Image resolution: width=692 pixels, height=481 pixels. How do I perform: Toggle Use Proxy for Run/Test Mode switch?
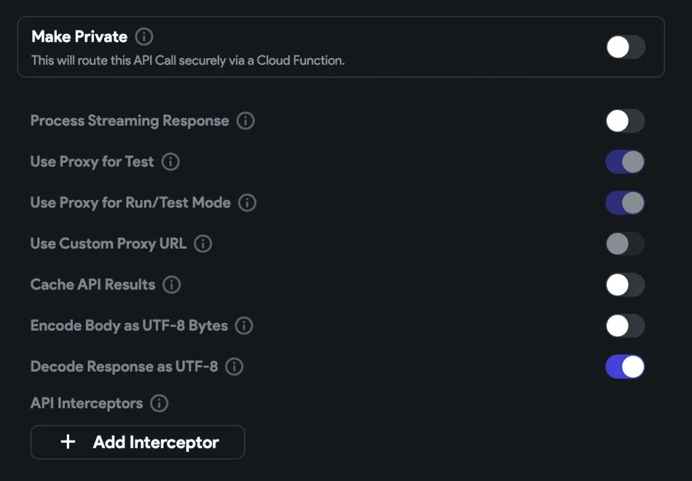pyautogui.click(x=625, y=203)
